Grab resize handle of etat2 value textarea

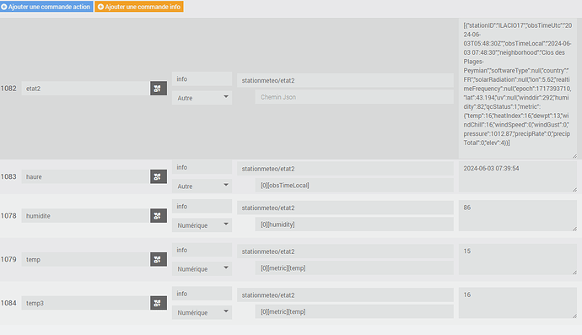coord(574,156)
